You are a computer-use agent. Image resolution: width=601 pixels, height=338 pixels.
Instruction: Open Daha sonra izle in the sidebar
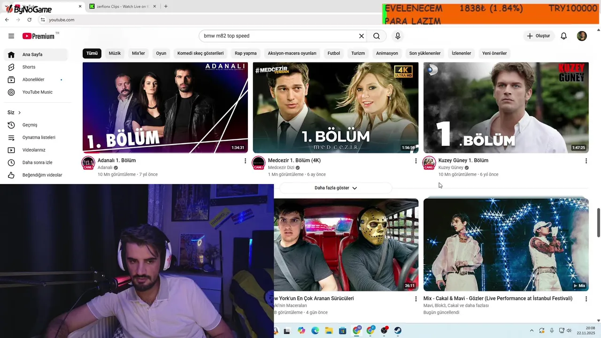tap(36, 162)
